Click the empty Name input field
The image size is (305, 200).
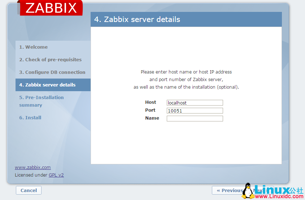(195, 119)
